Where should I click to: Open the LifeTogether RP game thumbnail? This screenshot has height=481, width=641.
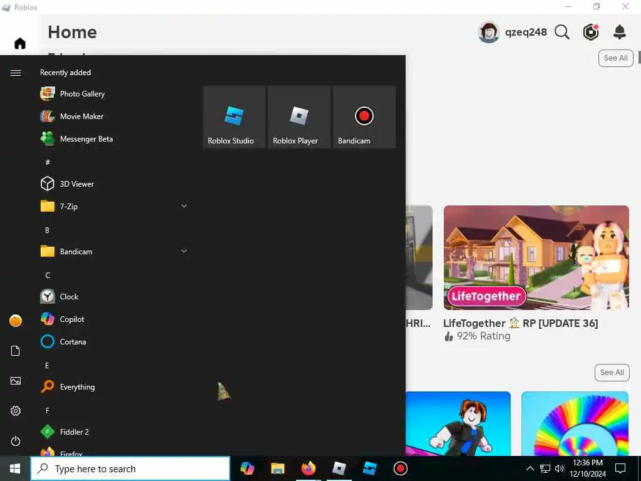[536, 257]
